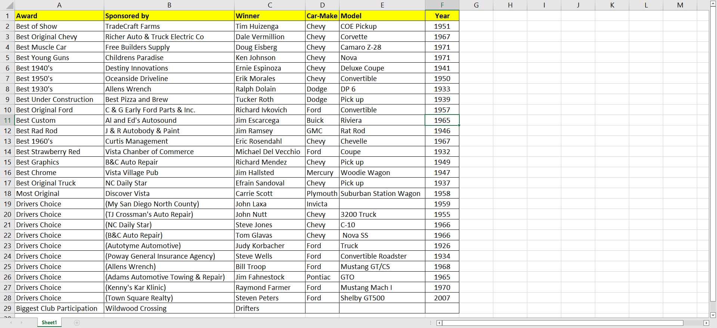This screenshot has width=717, height=328.
Task: Select cell '3200 Truck'
Action: [382, 214]
